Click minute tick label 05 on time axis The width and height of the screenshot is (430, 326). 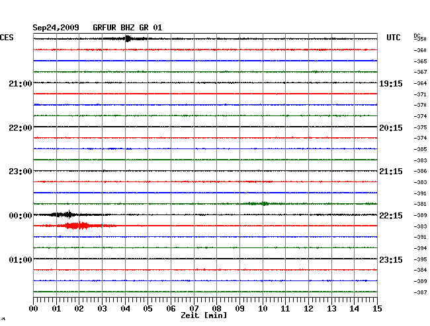[x=148, y=308]
